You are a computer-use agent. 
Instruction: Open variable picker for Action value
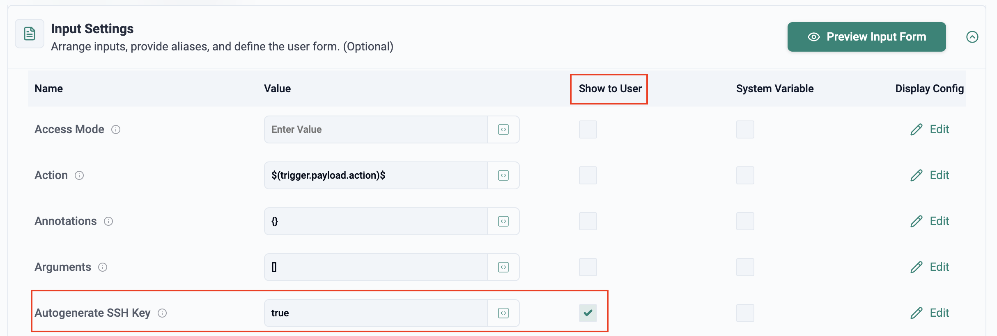click(x=503, y=175)
